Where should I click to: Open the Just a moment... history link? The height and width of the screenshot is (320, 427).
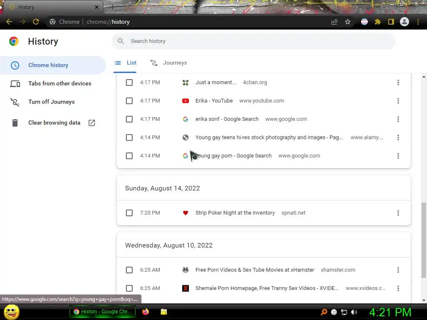click(216, 82)
